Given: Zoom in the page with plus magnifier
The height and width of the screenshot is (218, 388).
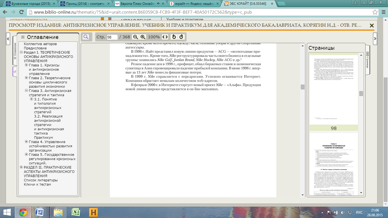Looking at the screenshot, I should coord(143,37).
